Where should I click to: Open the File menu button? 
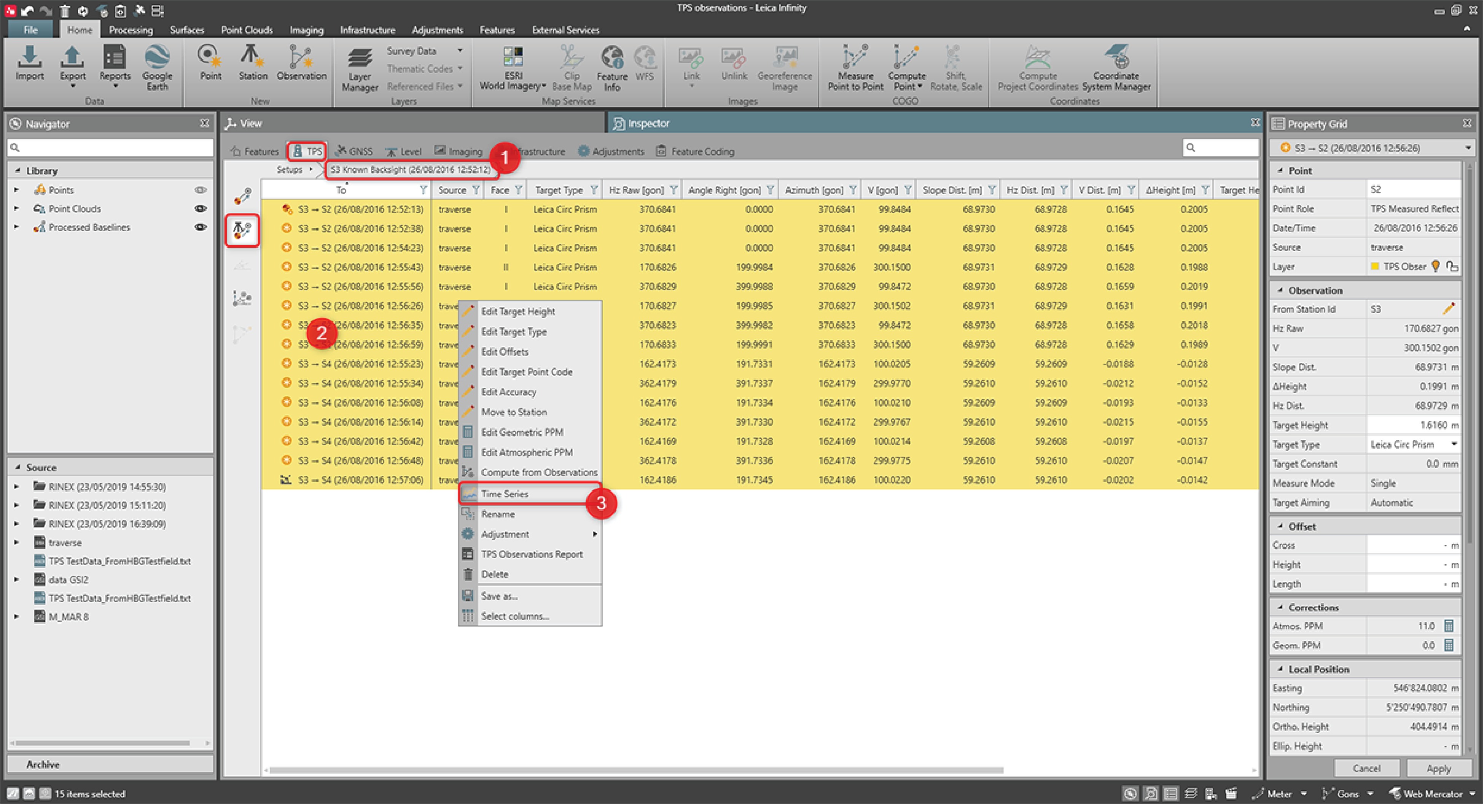(x=30, y=30)
